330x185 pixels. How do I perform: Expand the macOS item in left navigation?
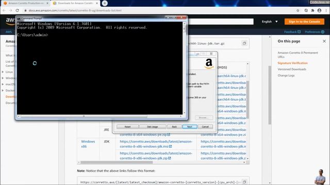(x=3, y=84)
